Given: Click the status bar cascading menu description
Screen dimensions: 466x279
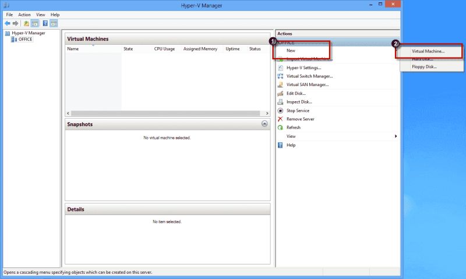Looking at the screenshot, I should click(x=78, y=272).
